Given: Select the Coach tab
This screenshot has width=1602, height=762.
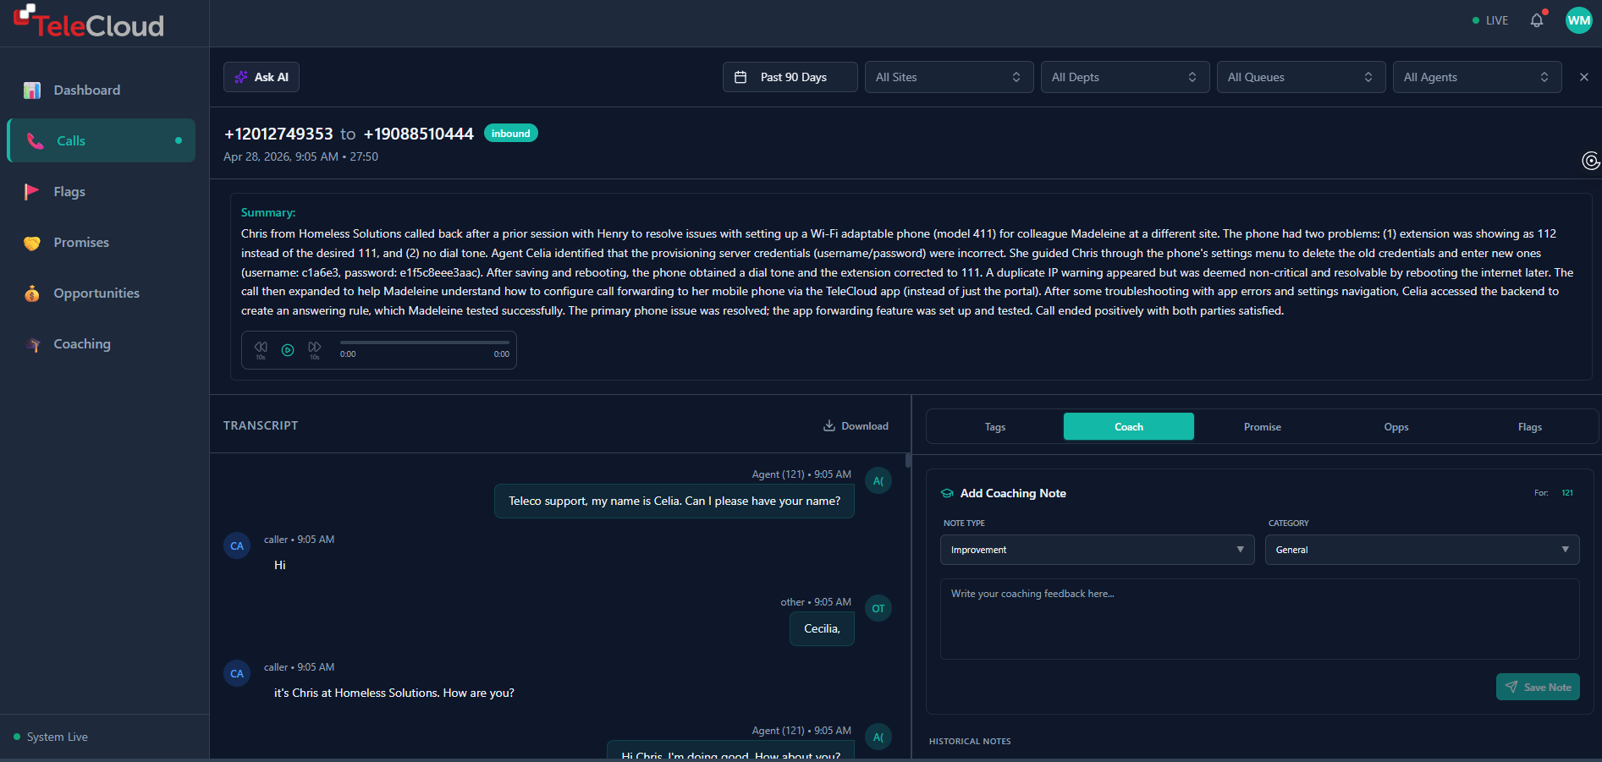Looking at the screenshot, I should pyautogui.click(x=1129, y=427).
